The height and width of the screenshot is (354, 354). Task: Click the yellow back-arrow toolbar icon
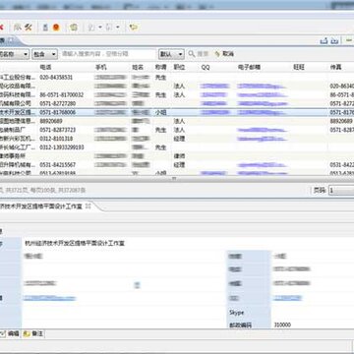pyautogui.click(x=133, y=28)
